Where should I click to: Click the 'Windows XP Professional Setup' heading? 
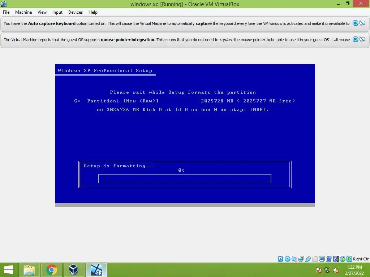[105, 71]
